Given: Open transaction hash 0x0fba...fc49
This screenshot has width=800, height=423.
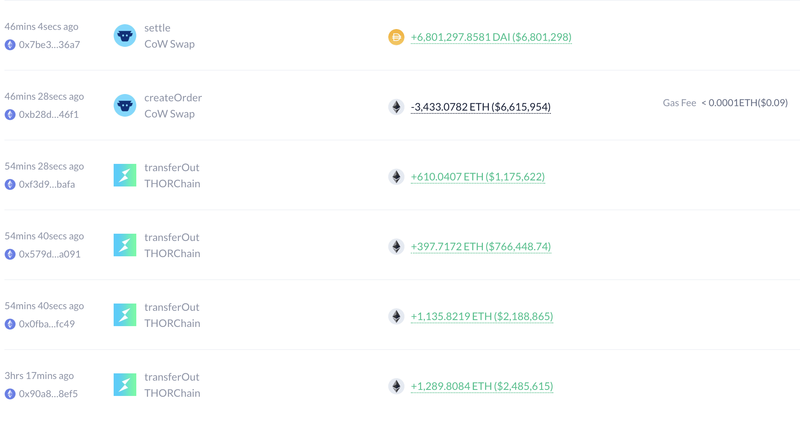Looking at the screenshot, I should tap(47, 324).
